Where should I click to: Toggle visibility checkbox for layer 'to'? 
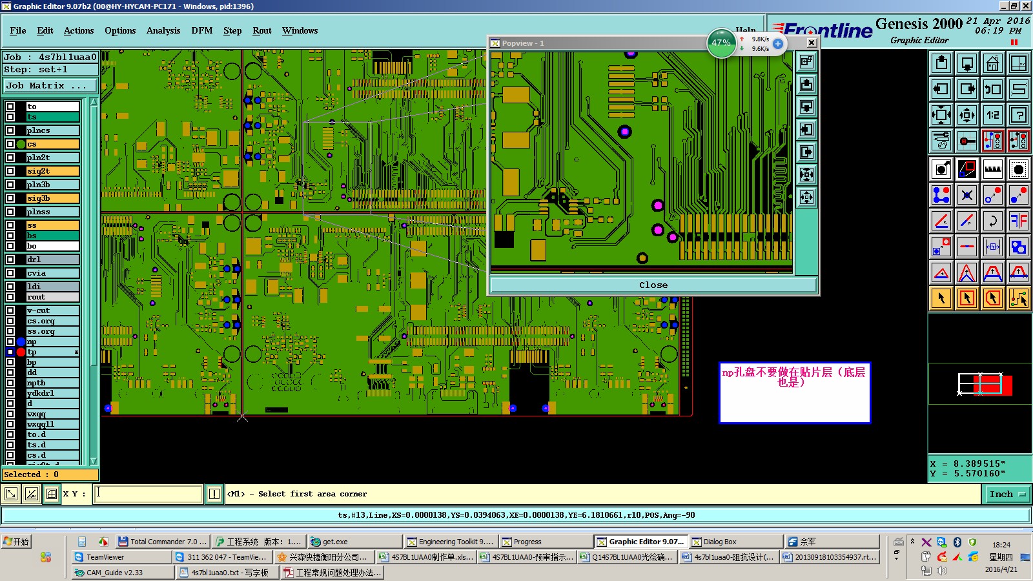point(10,107)
